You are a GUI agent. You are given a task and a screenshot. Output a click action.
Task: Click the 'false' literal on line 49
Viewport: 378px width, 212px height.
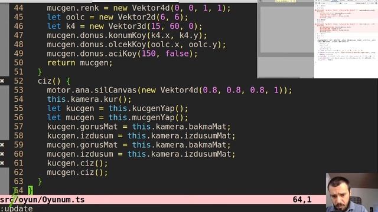177,54
